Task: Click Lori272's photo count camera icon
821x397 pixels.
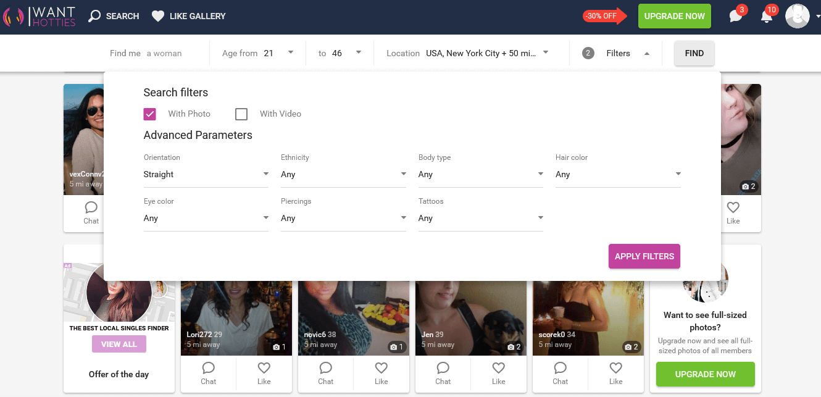Action: [280, 347]
